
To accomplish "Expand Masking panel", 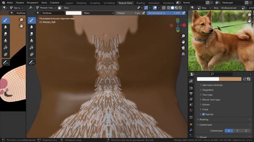I will click(204, 120).
